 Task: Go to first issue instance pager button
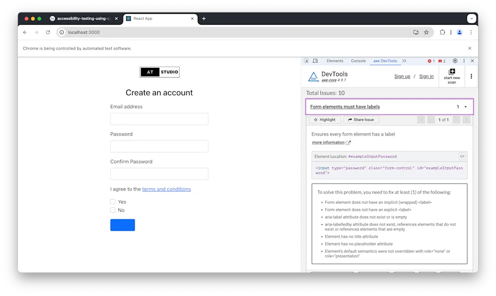(421, 120)
